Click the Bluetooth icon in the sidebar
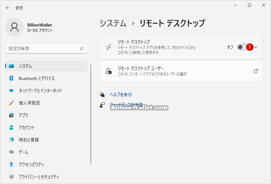 pyautogui.click(x=11, y=78)
